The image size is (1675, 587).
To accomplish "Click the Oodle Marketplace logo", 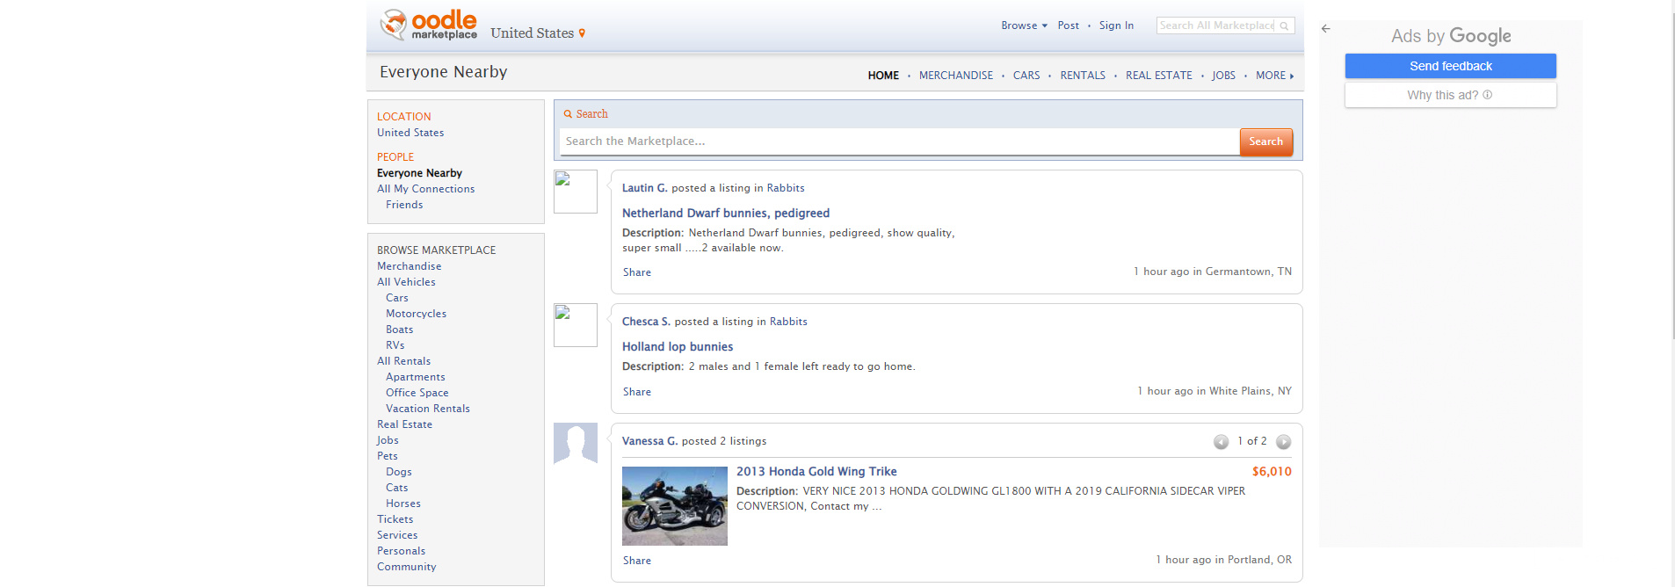I will 429,25.
